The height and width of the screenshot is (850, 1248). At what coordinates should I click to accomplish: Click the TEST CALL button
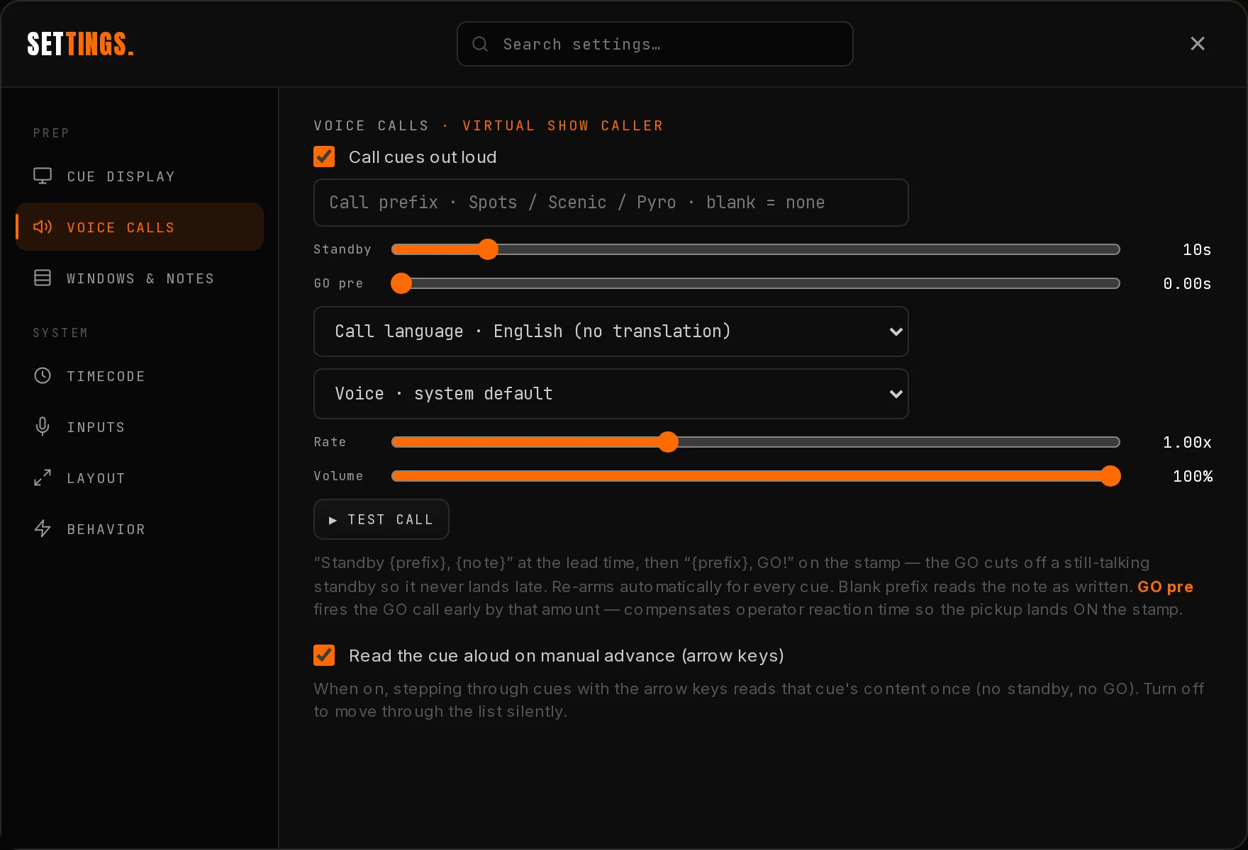(381, 519)
